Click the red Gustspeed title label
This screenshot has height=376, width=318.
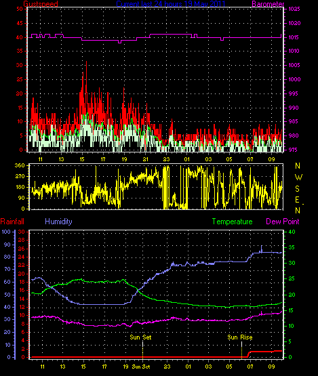tap(41, 4)
